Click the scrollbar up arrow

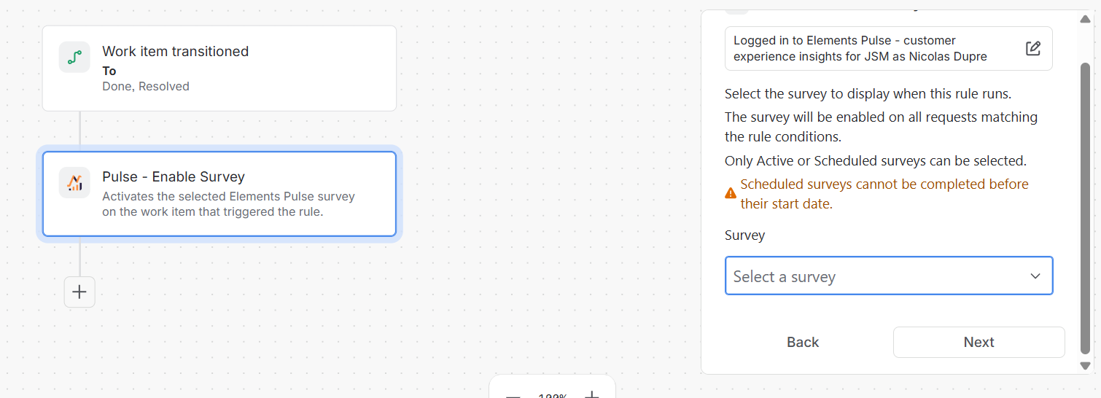(x=1085, y=19)
